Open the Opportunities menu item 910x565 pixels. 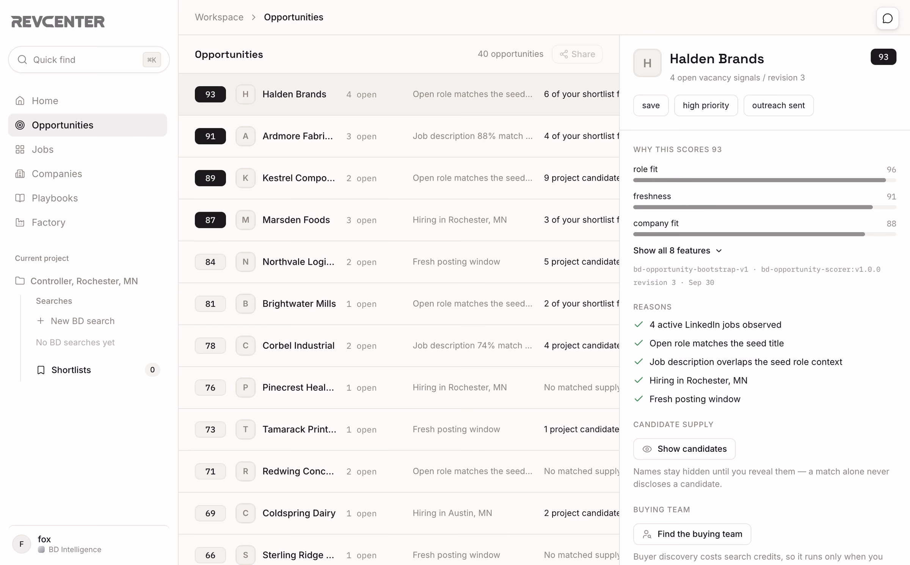click(x=87, y=125)
